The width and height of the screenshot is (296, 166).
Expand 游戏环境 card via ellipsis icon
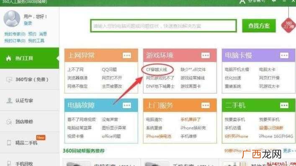(206, 55)
